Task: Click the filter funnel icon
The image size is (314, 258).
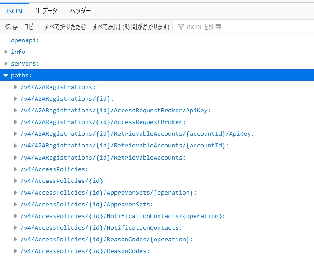Action: 181,27
